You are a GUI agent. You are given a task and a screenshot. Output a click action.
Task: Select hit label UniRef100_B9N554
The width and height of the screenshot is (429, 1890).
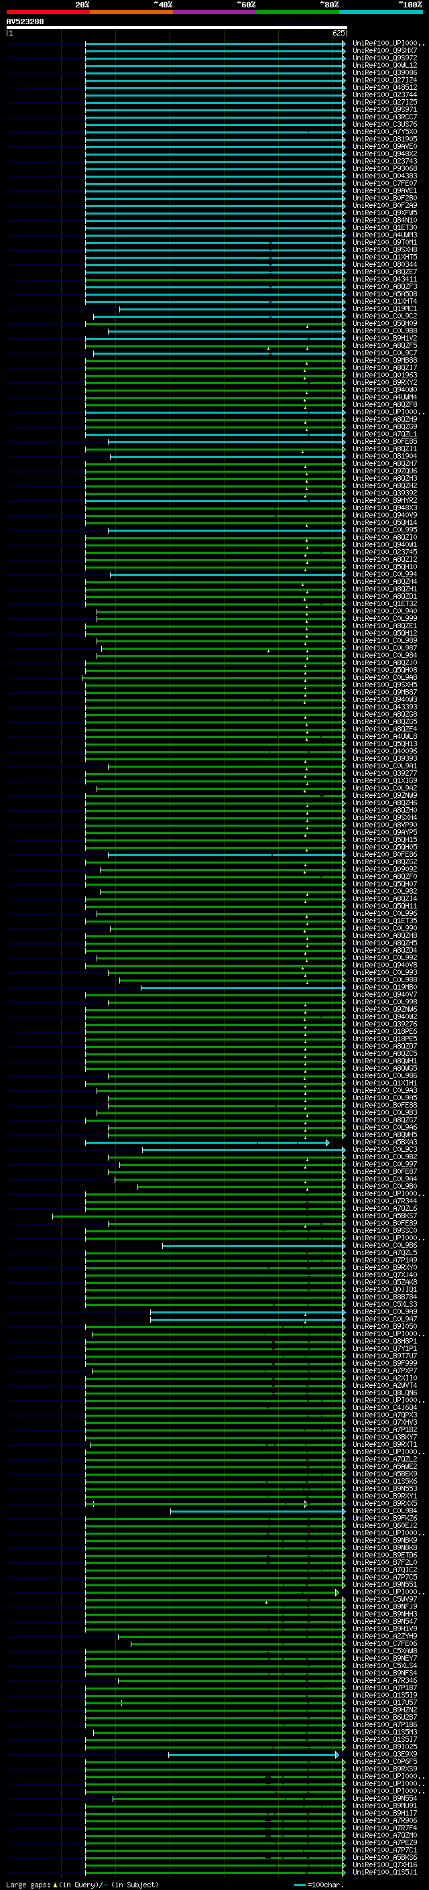pos(384,1799)
